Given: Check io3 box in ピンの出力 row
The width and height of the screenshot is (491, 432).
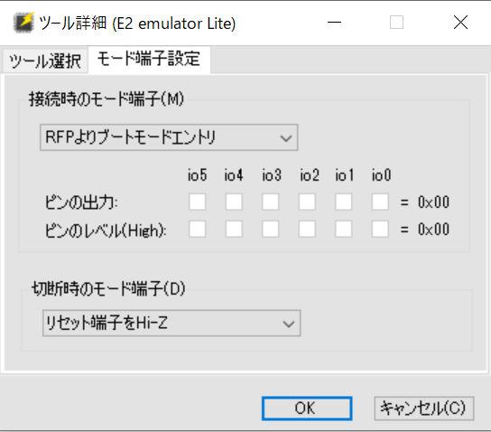Looking at the screenshot, I should point(271,202).
